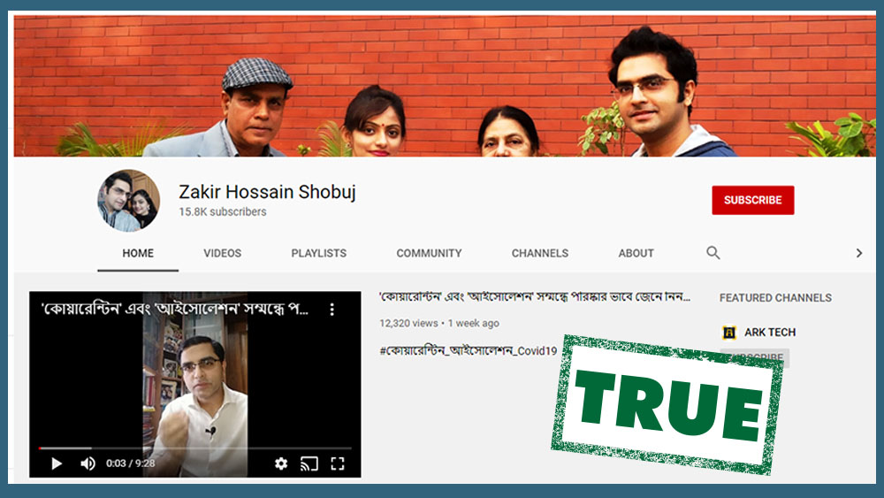Image resolution: width=884 pixels, height=498 pixels.
Task: Open the featured video title link
Action: pos(535,296)
